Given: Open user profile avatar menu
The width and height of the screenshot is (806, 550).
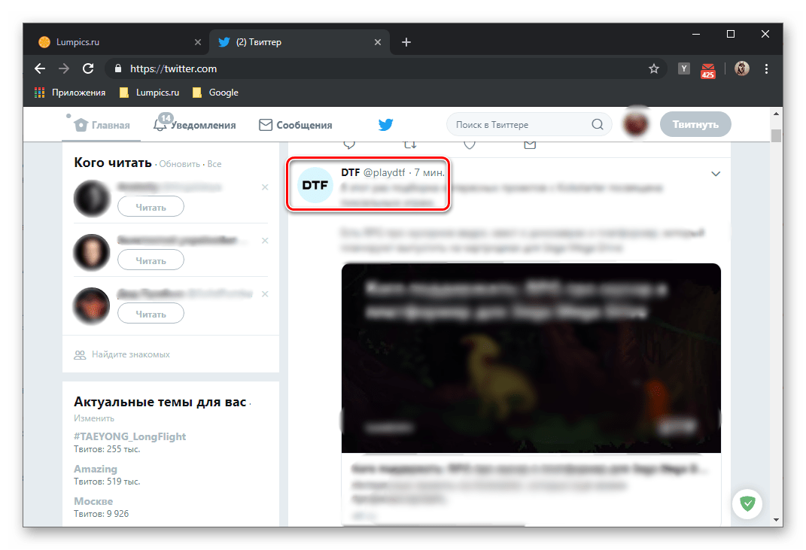Looking at the screenshot, I should coord(636,125).
